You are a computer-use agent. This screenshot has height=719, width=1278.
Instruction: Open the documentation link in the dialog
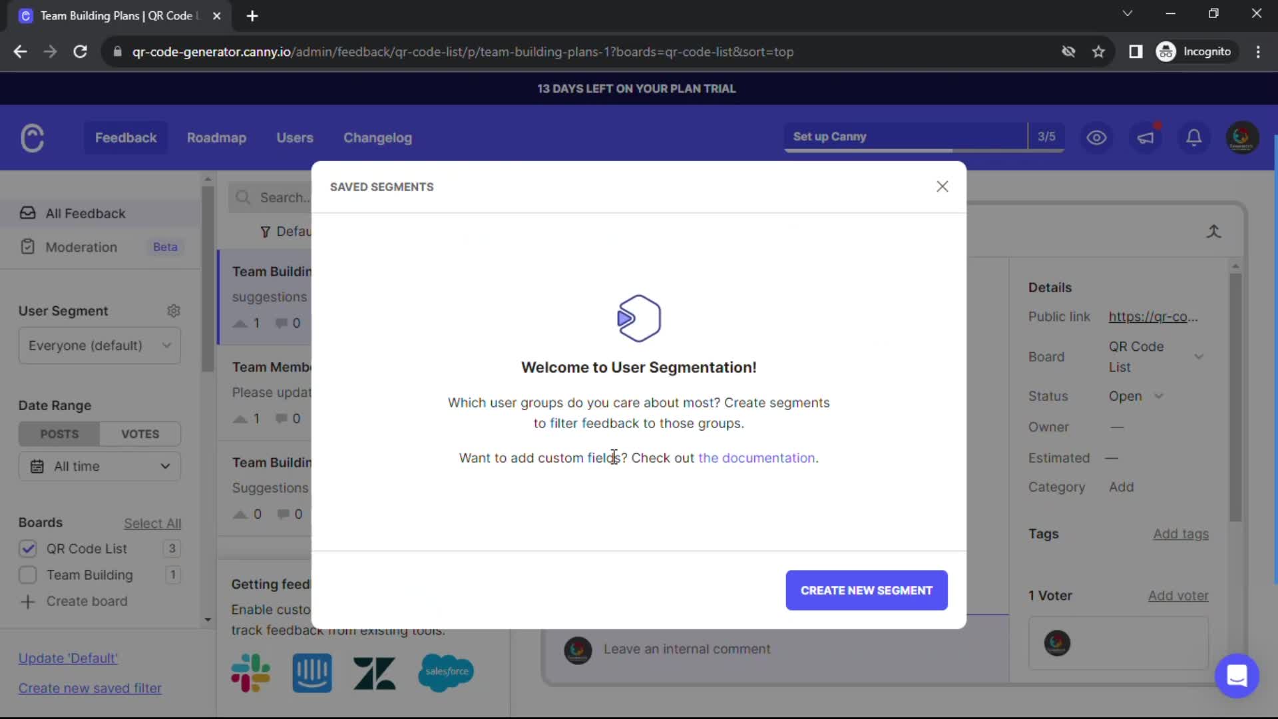coord(756,458)
